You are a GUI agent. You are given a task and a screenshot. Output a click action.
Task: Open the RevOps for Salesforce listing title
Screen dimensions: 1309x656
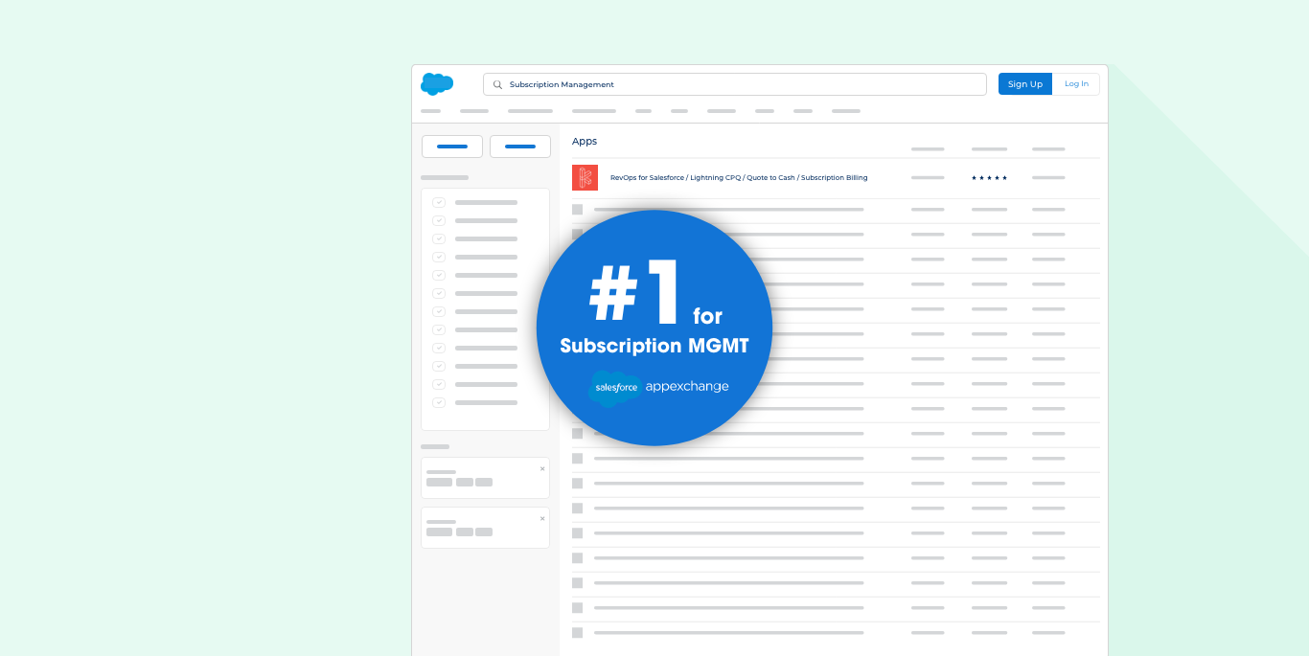pos(739,178)
